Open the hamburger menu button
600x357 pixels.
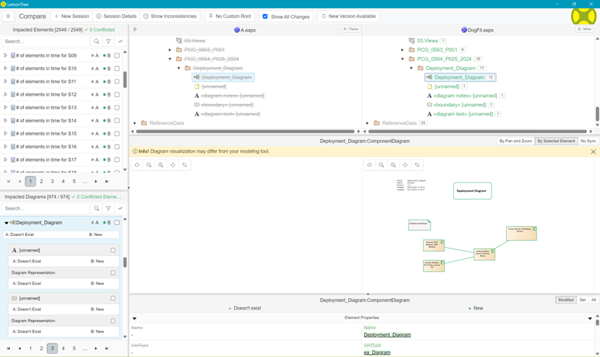[x=8, y=17]
